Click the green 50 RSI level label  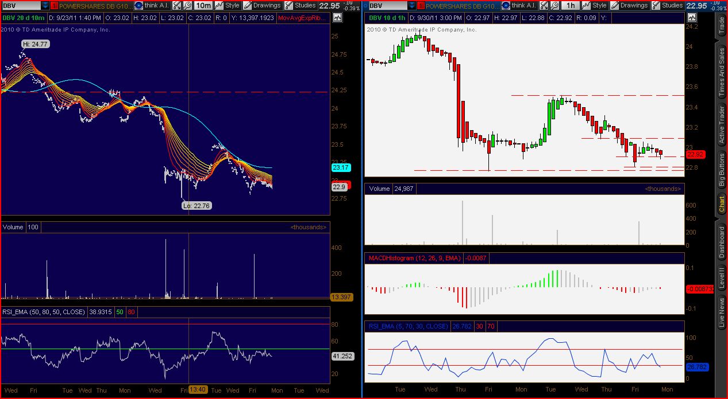click(120, 312)
